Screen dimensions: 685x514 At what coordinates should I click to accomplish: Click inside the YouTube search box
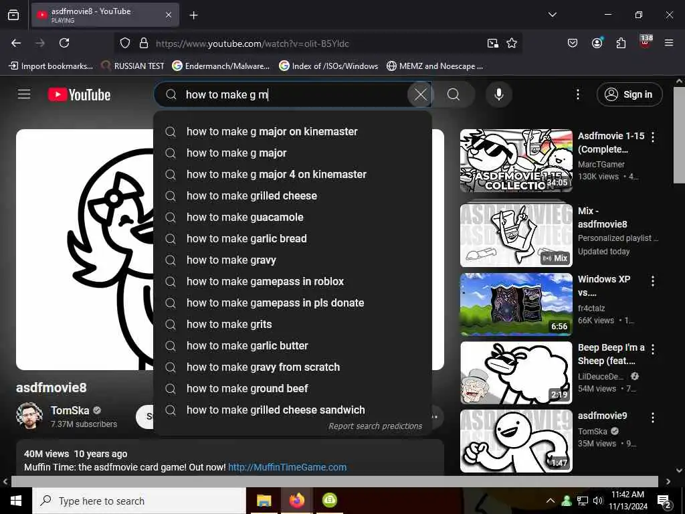click(293, 94)
